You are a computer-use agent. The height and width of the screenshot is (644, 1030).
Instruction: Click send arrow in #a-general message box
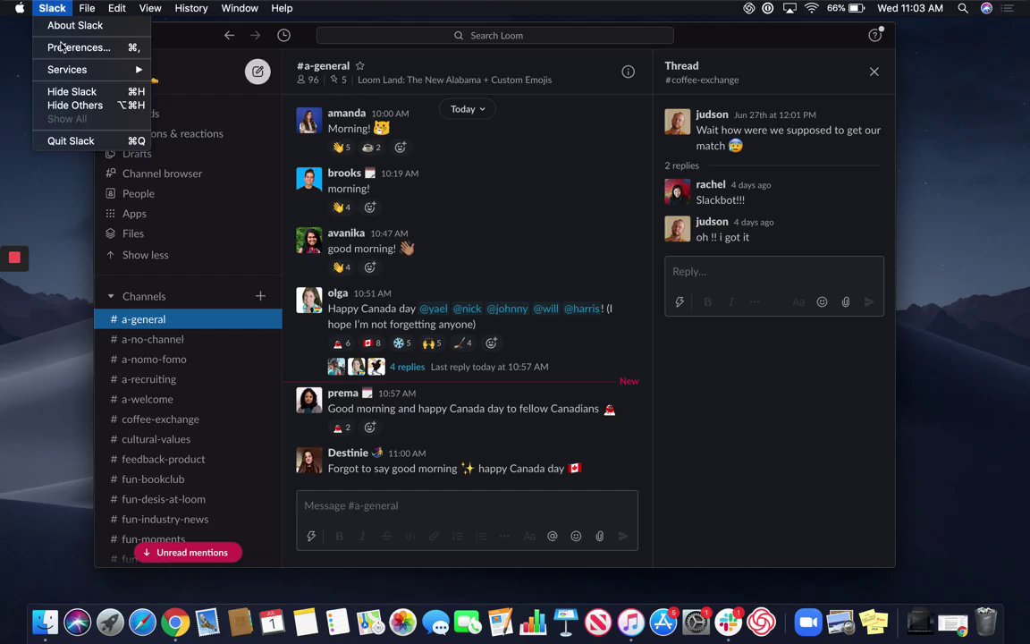pyautogui.click(x=623, y=537)
